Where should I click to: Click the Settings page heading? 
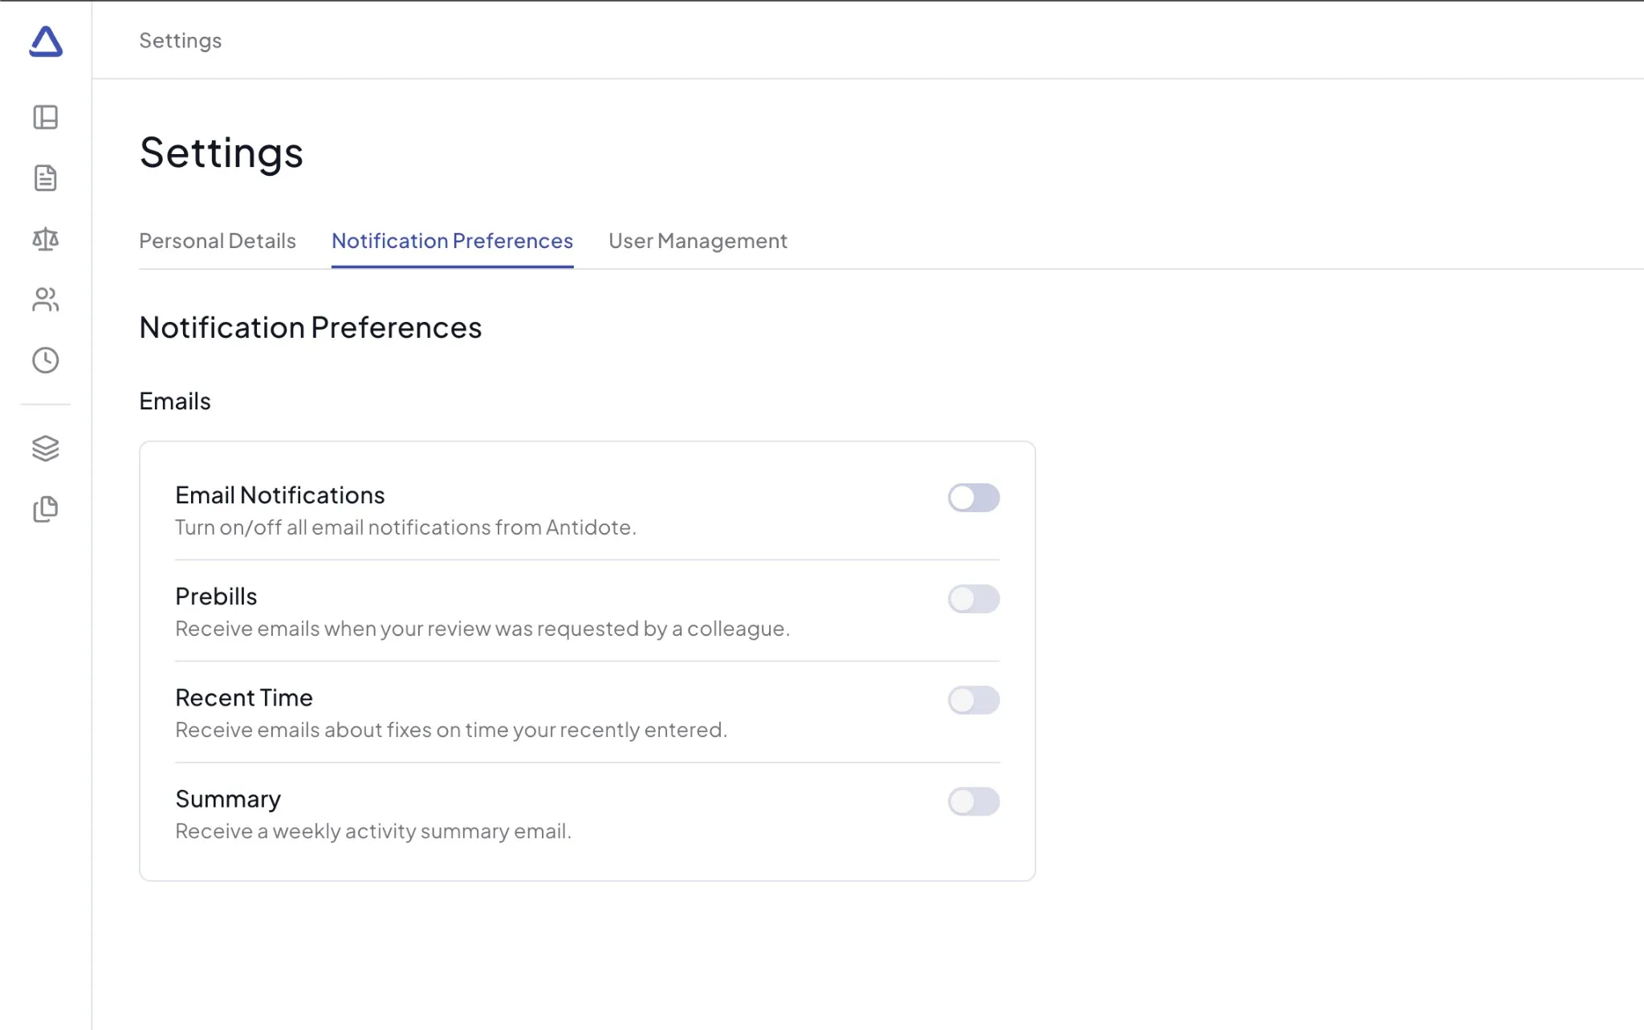coord(222,153)
